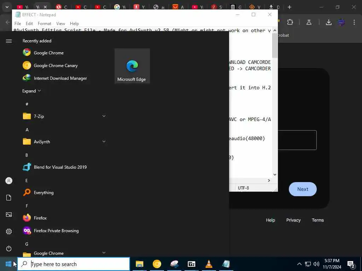Open the Microsoft Edge tile
Viewport: 362px width, 271px height.
click(132, 66)
